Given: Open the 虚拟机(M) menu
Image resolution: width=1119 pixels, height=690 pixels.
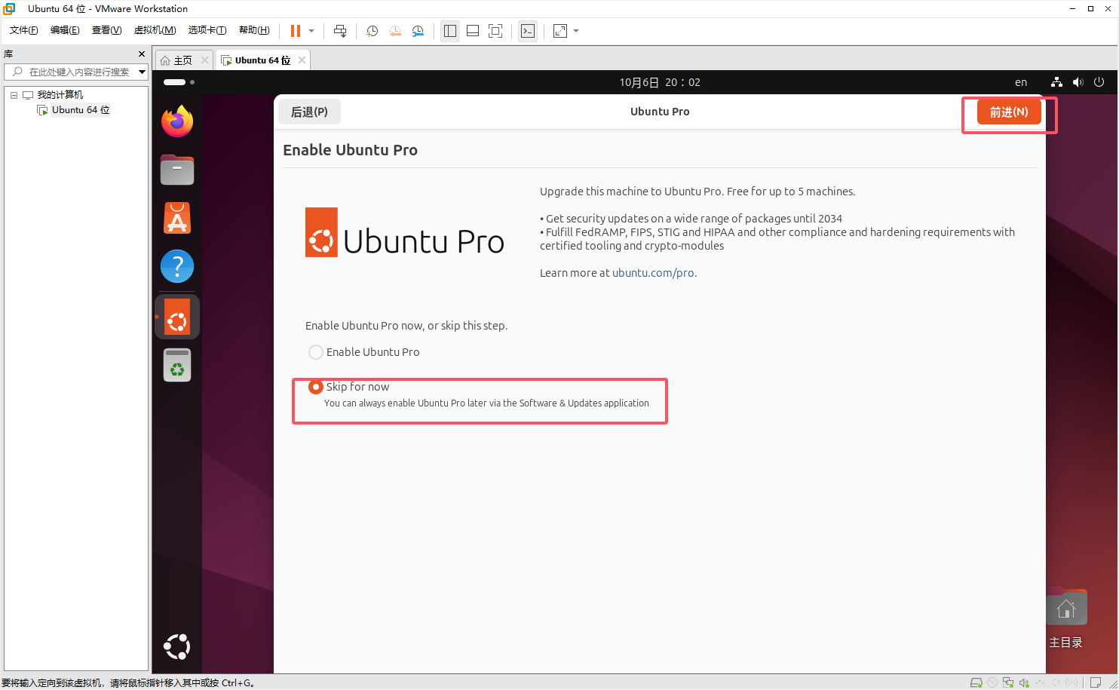Looking at the screenshot, I should click(x=155, y=30).
